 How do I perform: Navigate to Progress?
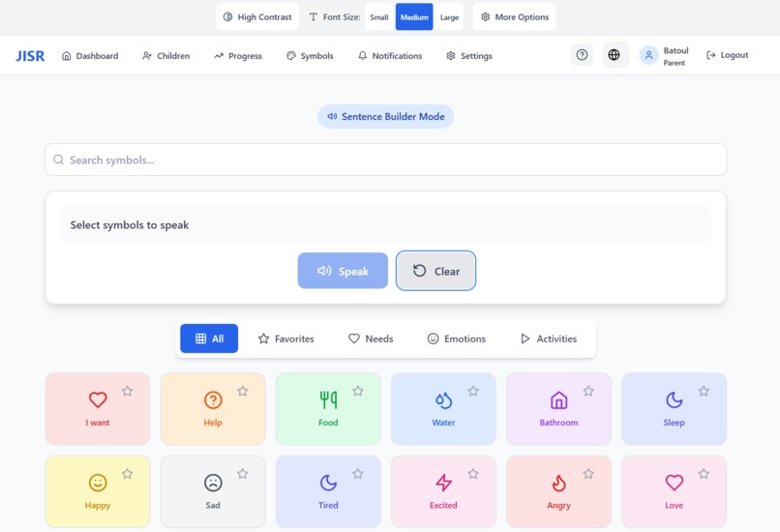point(238,56)
